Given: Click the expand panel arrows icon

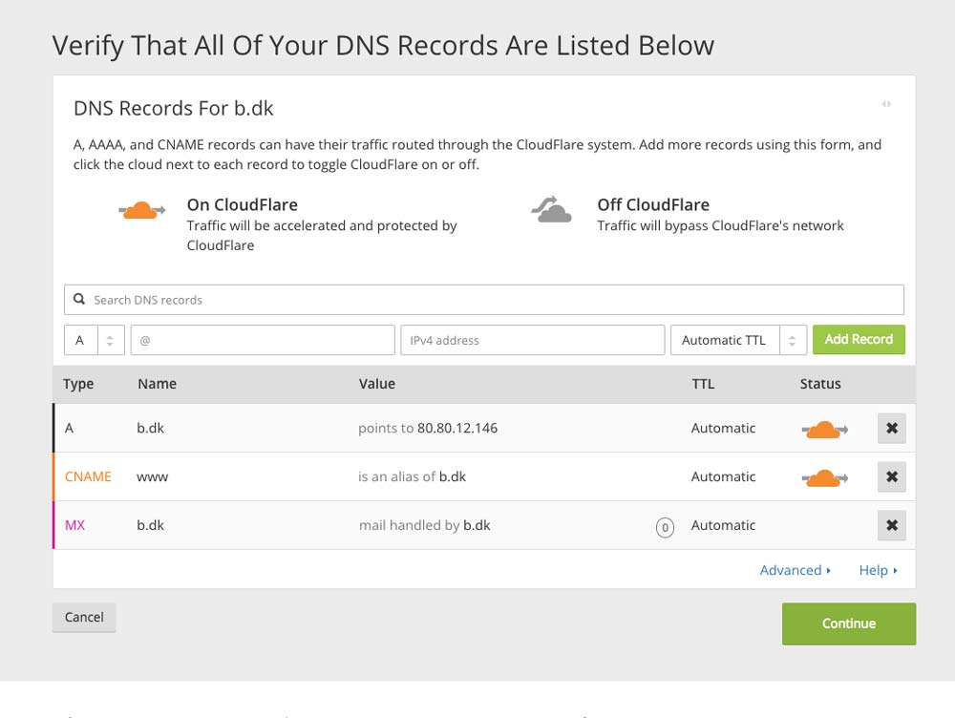Looking at the screenshot, I should [886, 104].
